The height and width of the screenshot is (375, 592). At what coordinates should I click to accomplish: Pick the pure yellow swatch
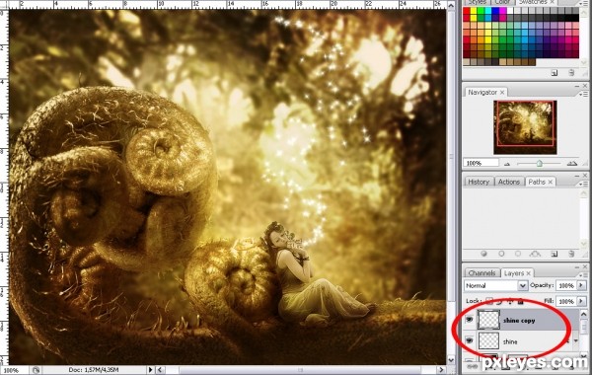coord(475,10)
